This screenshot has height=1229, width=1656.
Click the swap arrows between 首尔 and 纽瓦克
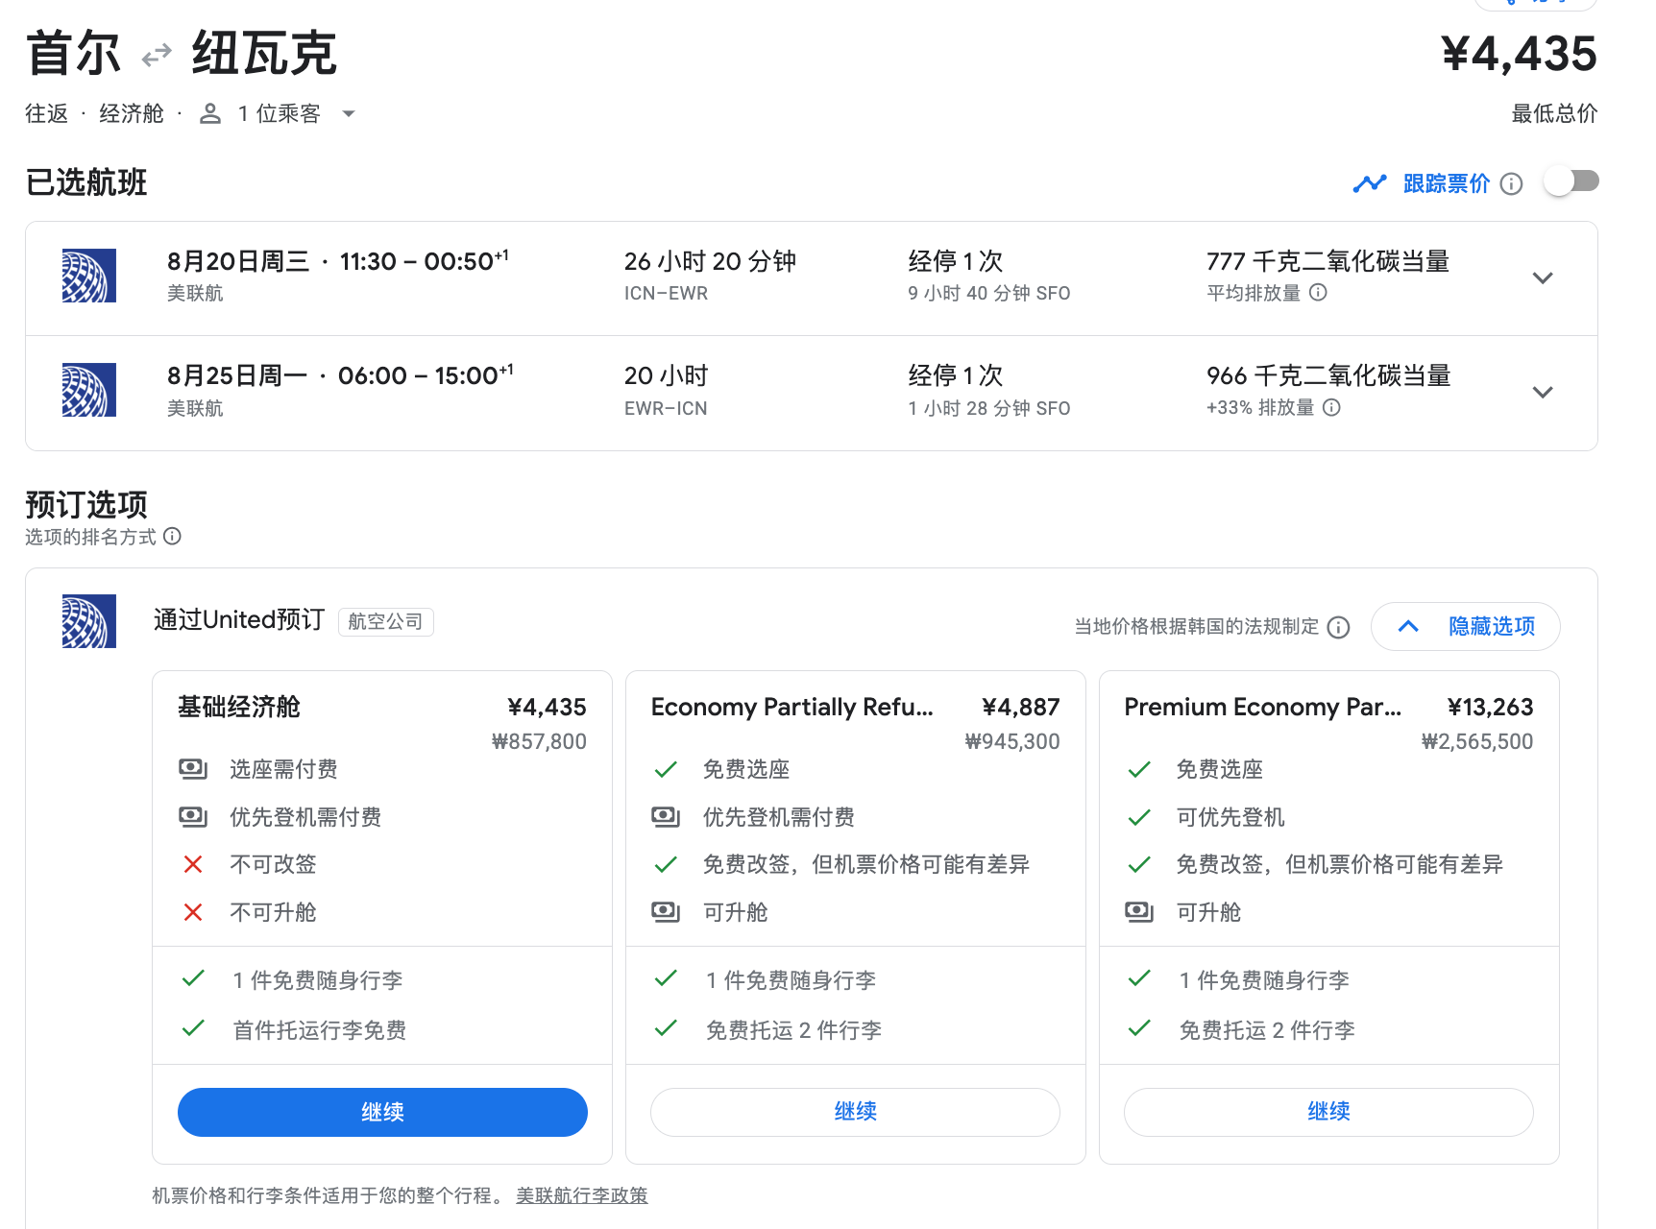pyautogui.click(x=157, y=56)
